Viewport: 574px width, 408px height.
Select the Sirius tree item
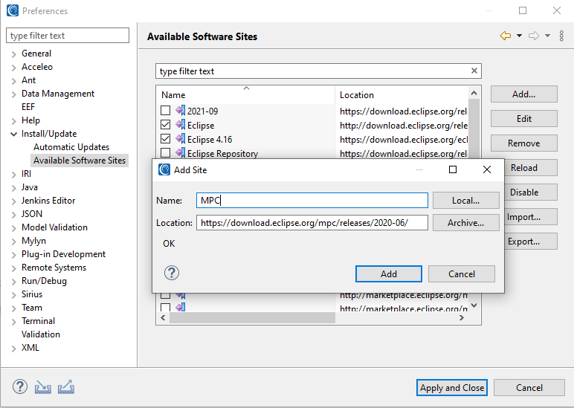(32, 294)
